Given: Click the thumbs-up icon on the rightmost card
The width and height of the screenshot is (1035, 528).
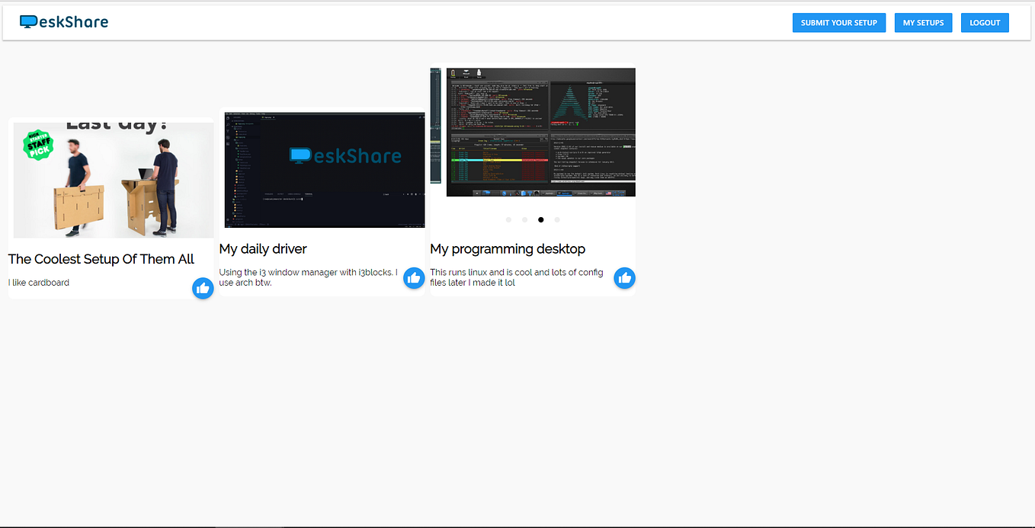Looking at the screenshot, I should point(624,278).
